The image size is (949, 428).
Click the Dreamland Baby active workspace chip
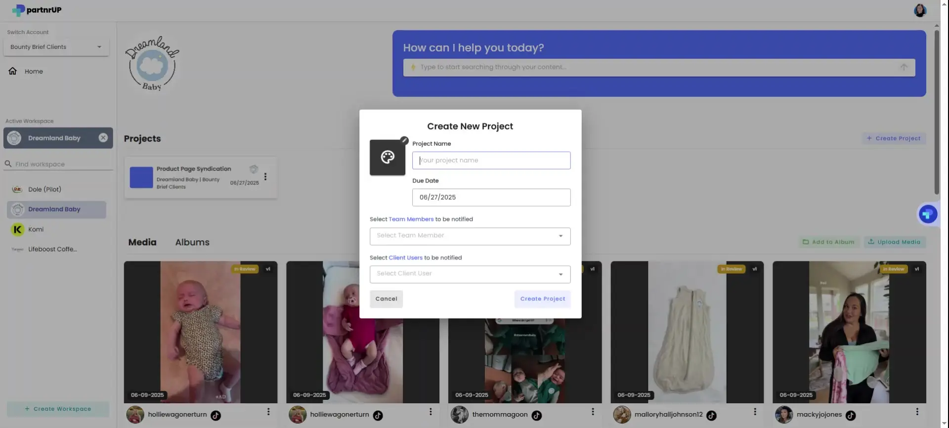coord(58,138)
